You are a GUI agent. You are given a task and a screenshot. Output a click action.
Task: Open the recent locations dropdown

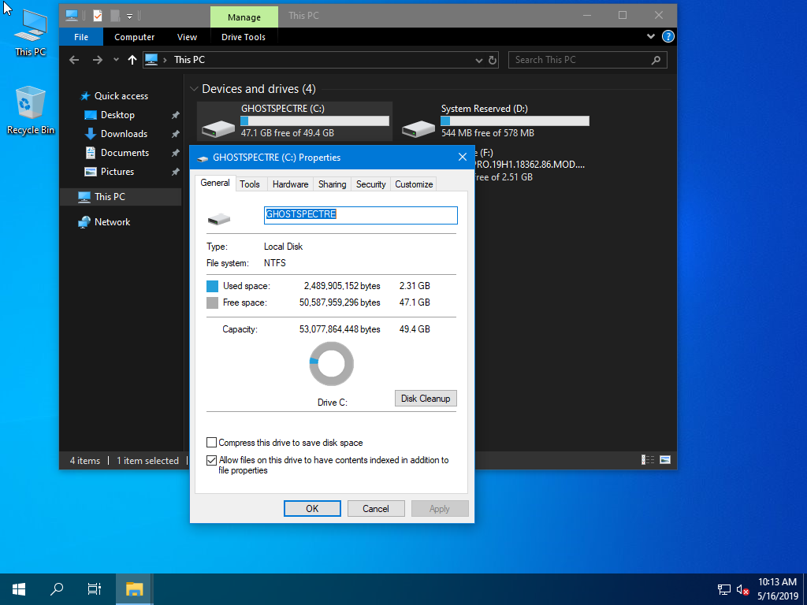(116, 60)
